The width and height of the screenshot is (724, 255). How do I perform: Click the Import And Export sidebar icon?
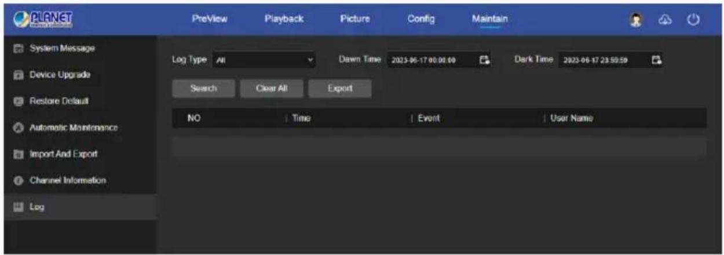17,154
